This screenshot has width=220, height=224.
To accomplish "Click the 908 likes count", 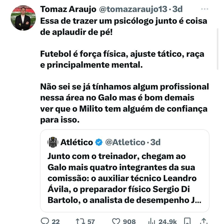I will click(129, 221).
